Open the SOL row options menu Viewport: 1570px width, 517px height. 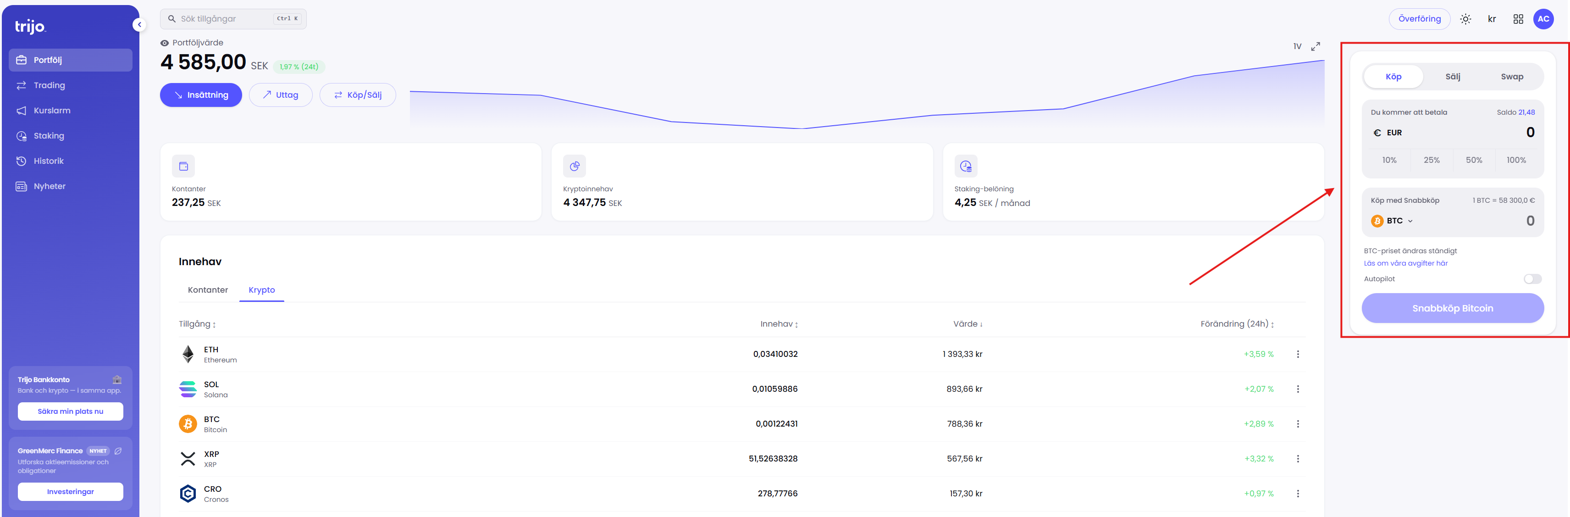click(1298, 389)
